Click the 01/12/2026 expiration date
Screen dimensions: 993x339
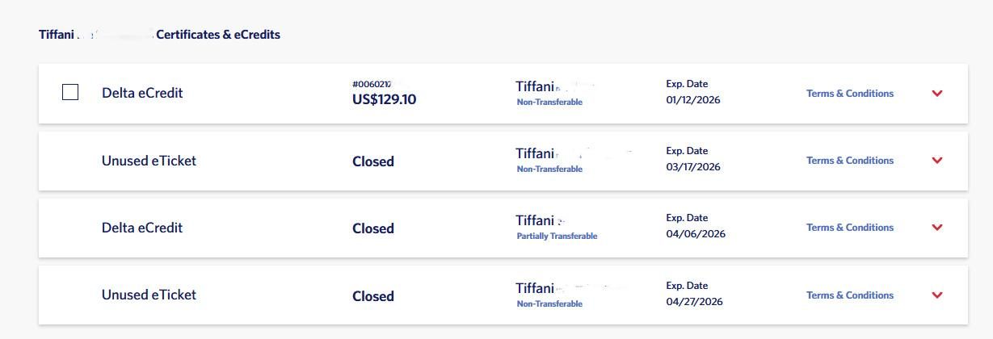click(692, 100)
